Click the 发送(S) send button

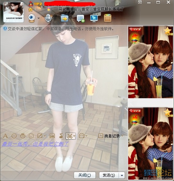[109, 175]
